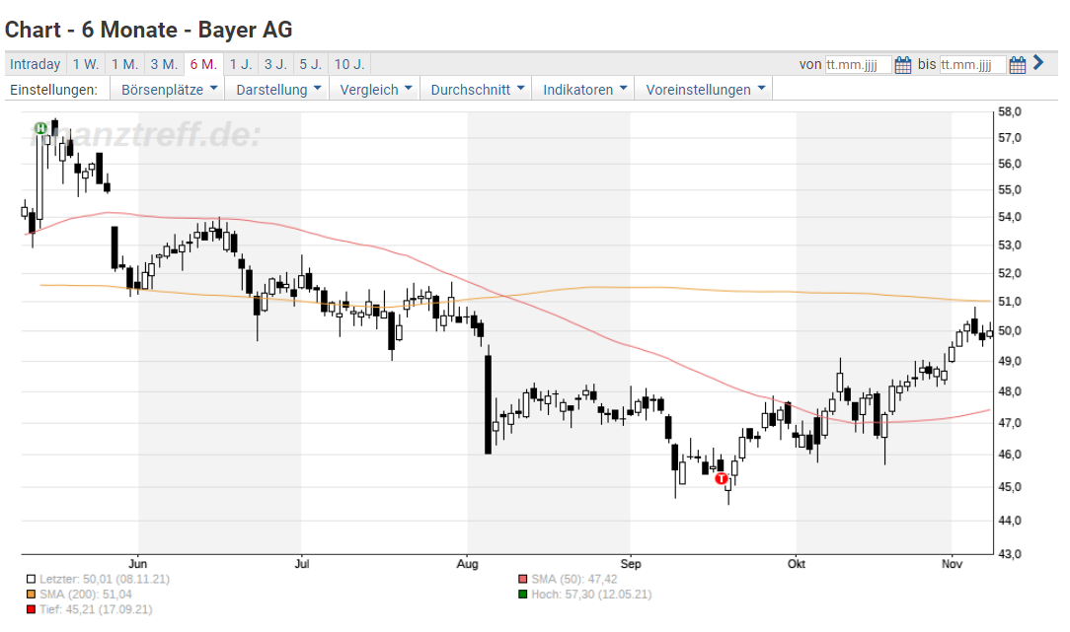Switch chart to 1 J. period
This screenshot has height=632, width=1070.
click(241, 64)
